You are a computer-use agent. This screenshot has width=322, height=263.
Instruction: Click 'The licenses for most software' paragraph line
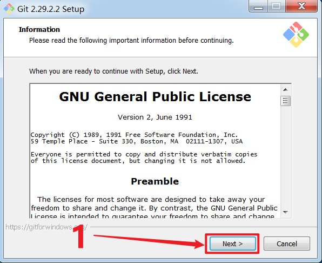(151, 200)
